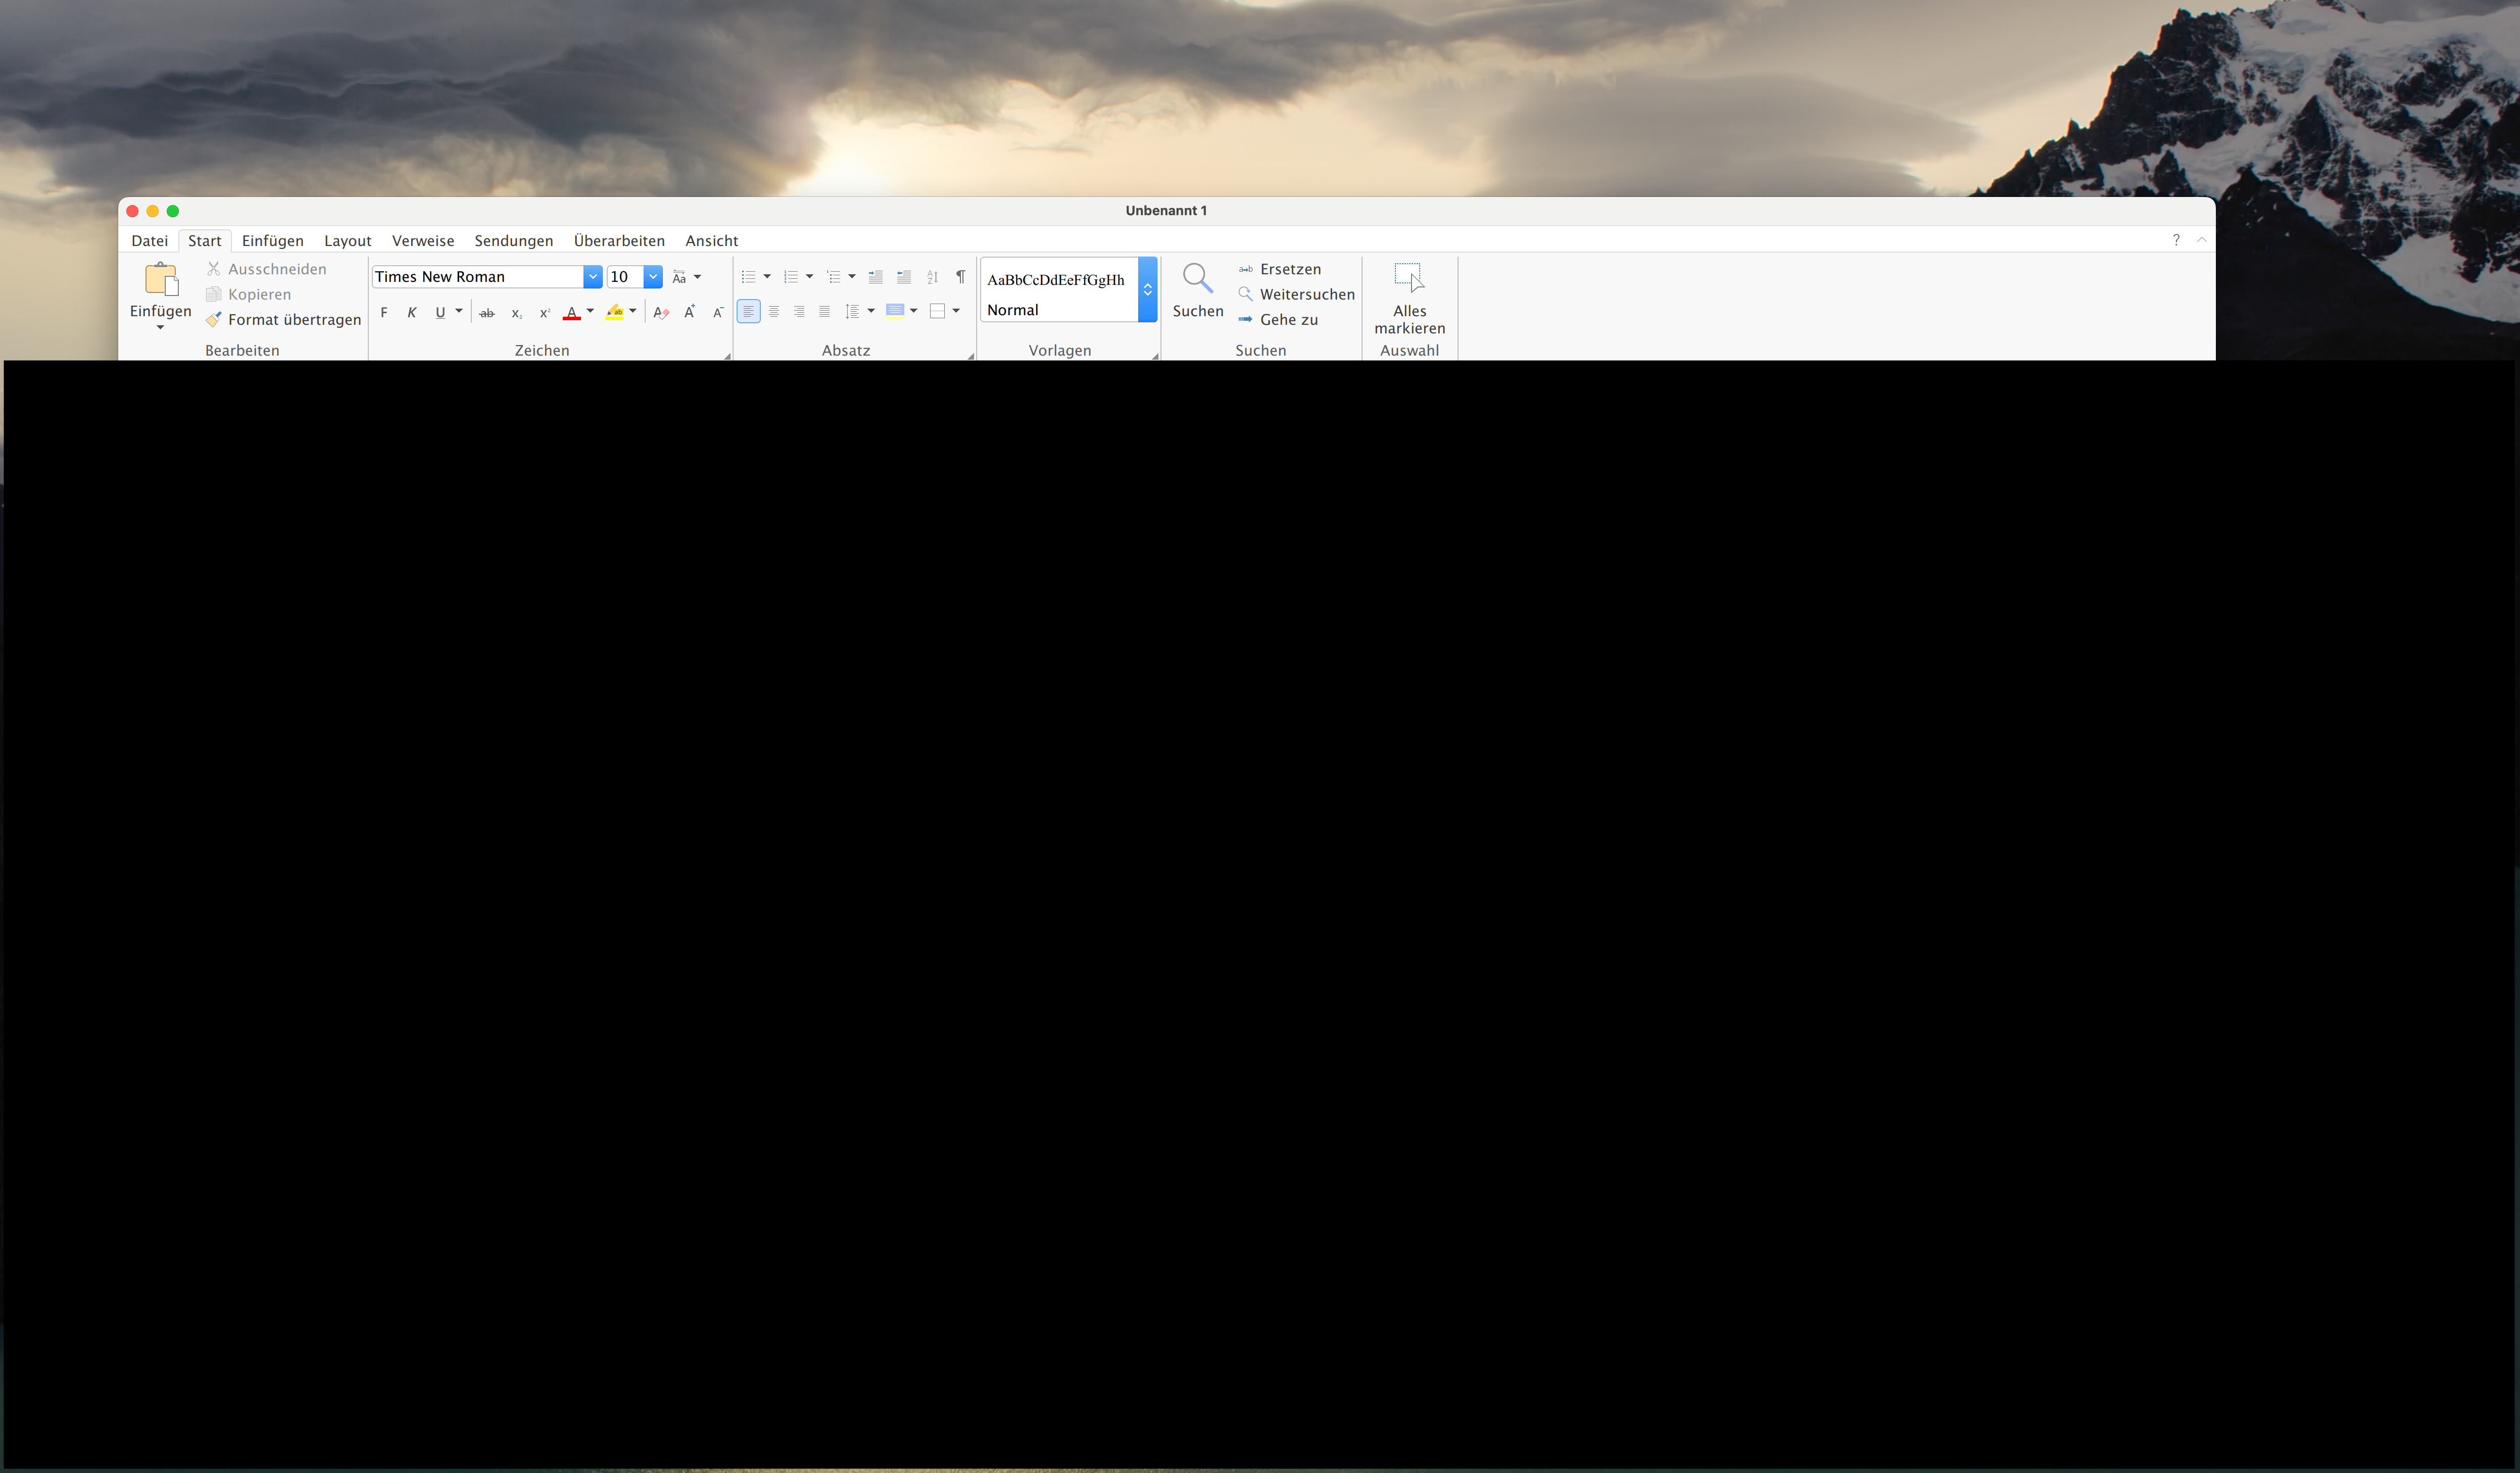Click the Aa change case icon

pyautogui.click(x=679, y=277)
